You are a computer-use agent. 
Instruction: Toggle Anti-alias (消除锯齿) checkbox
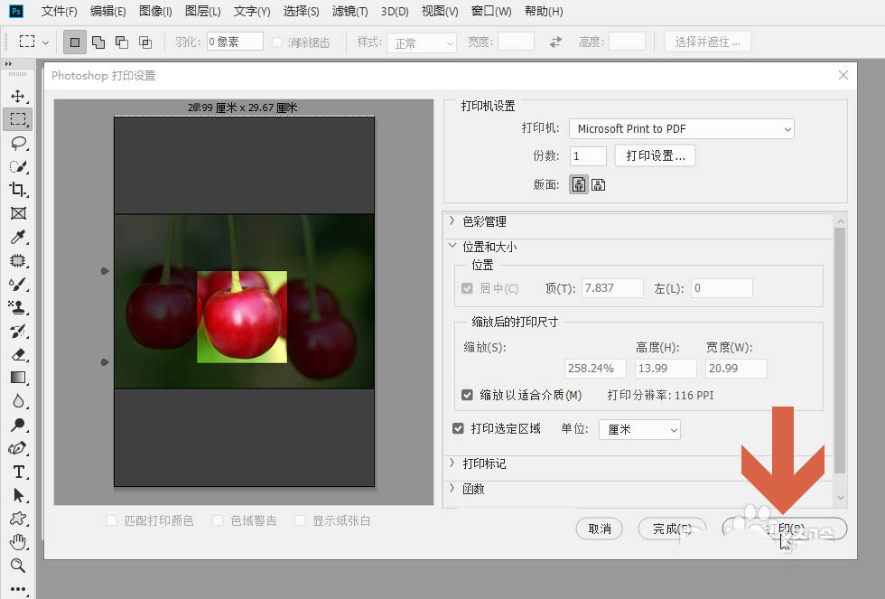[x=277, y=42]
